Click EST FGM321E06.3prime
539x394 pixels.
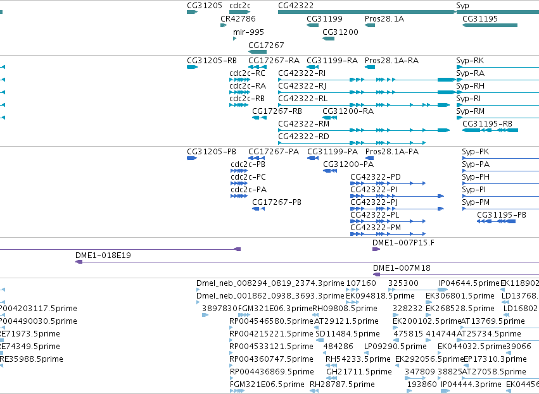point(244,315)
